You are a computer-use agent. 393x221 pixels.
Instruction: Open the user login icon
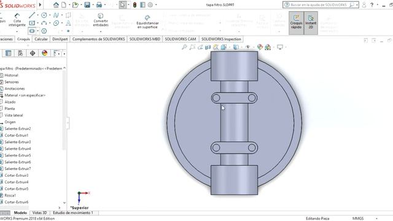pos(364,5)
